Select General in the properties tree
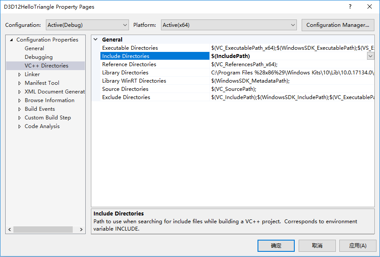 coord(34,48)
